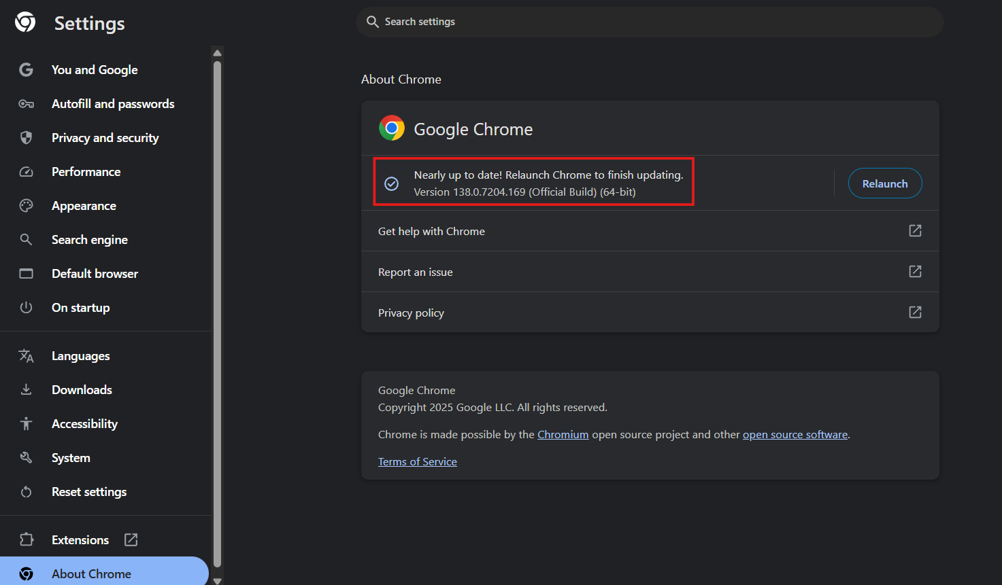The width and height of the screenshot is (1002, 585).
Task: Click the shield icon for Privacy and security
Action: click(x=26, y=138)
